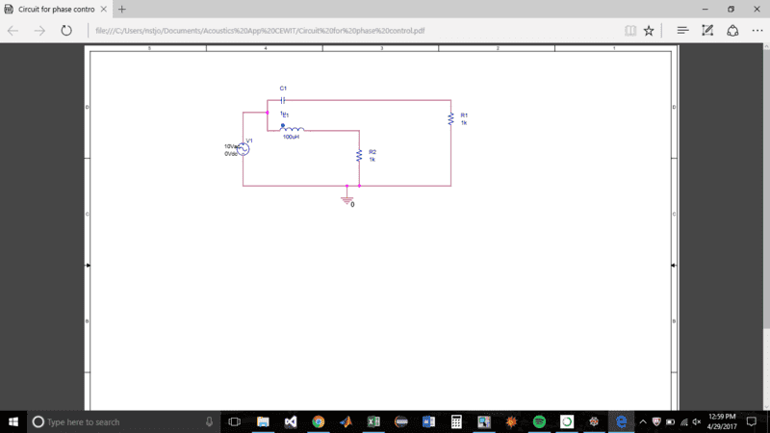Open the Share icon in Edge toolbar
The width and height of the screenshot is (770, 433).
click(731, 31)
